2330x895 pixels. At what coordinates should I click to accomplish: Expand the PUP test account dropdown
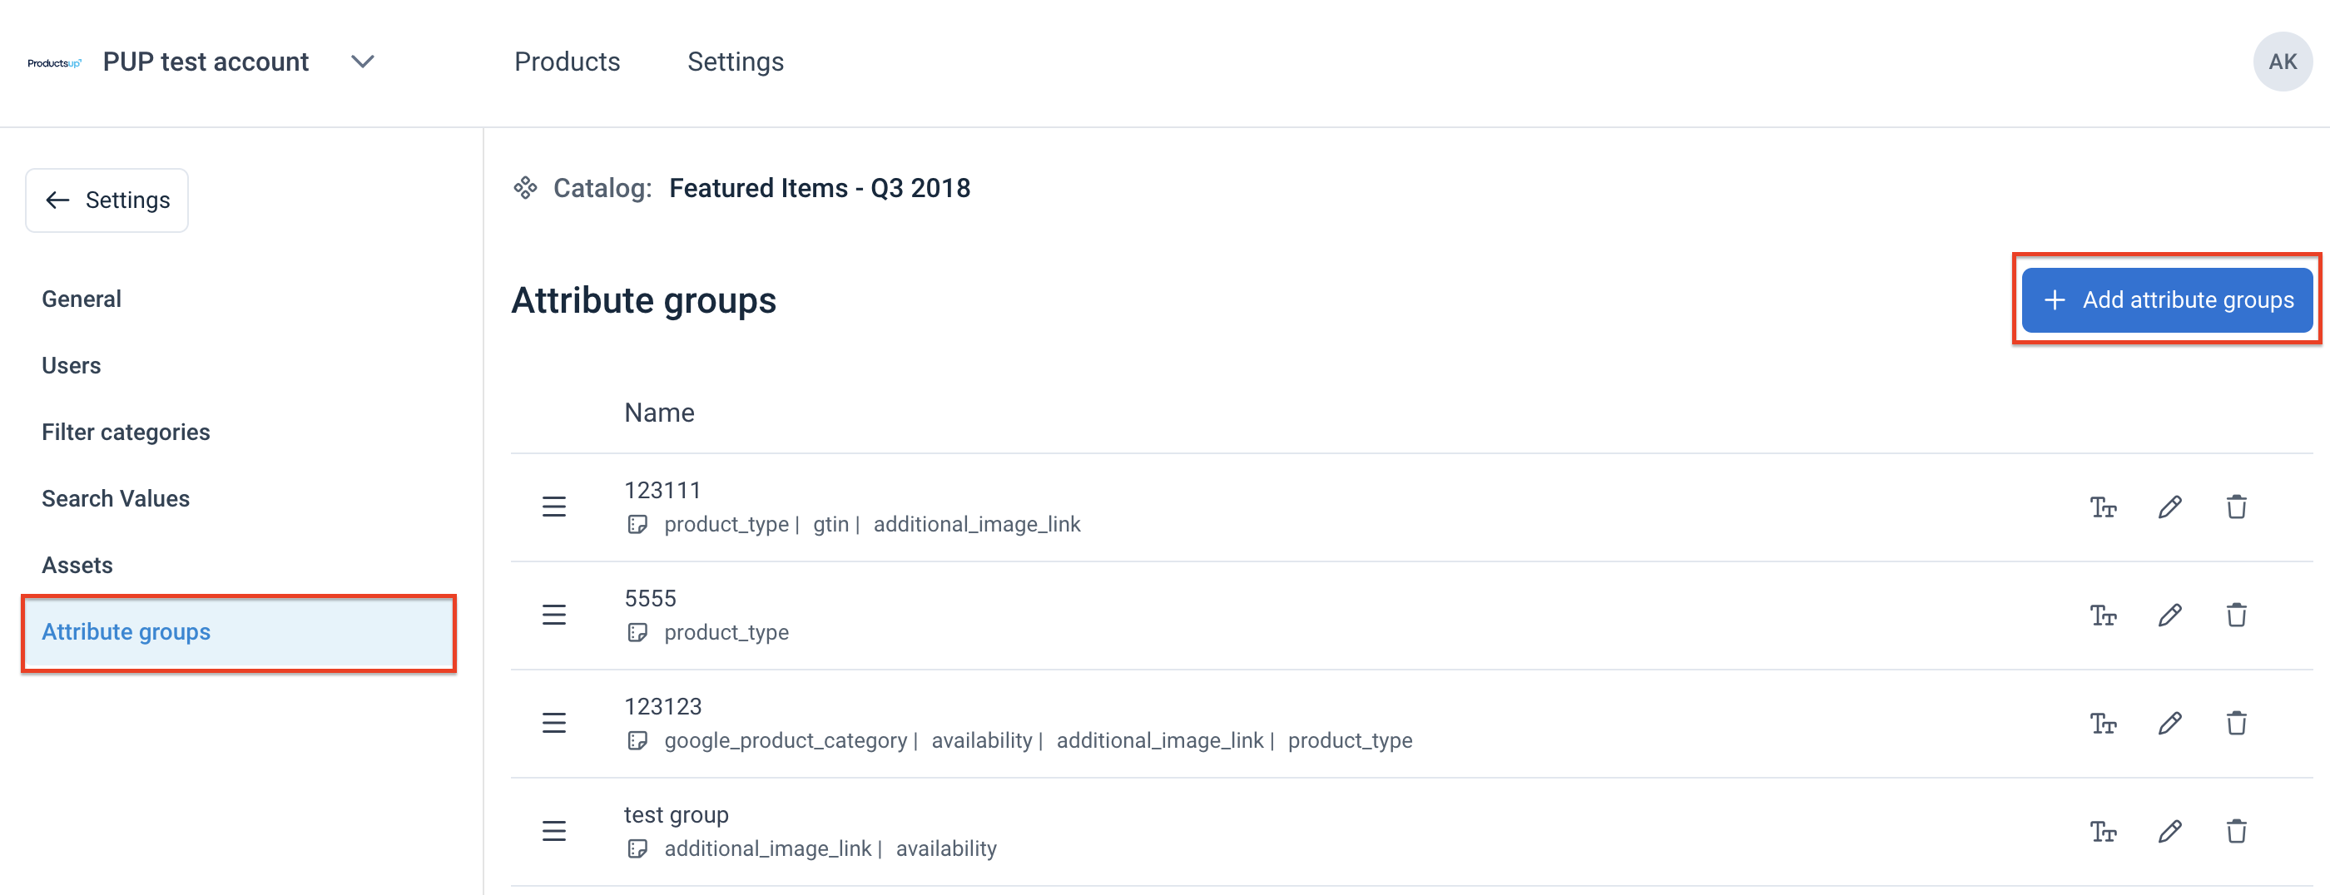[363, 62]
